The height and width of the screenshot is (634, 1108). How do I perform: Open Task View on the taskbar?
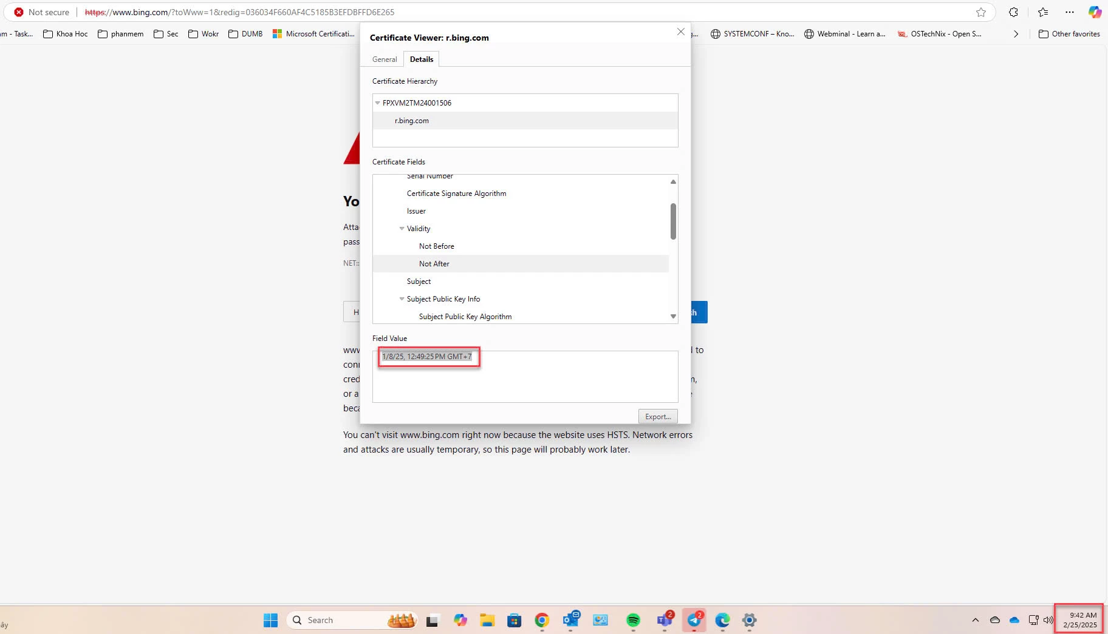click(x=432, y=620)
